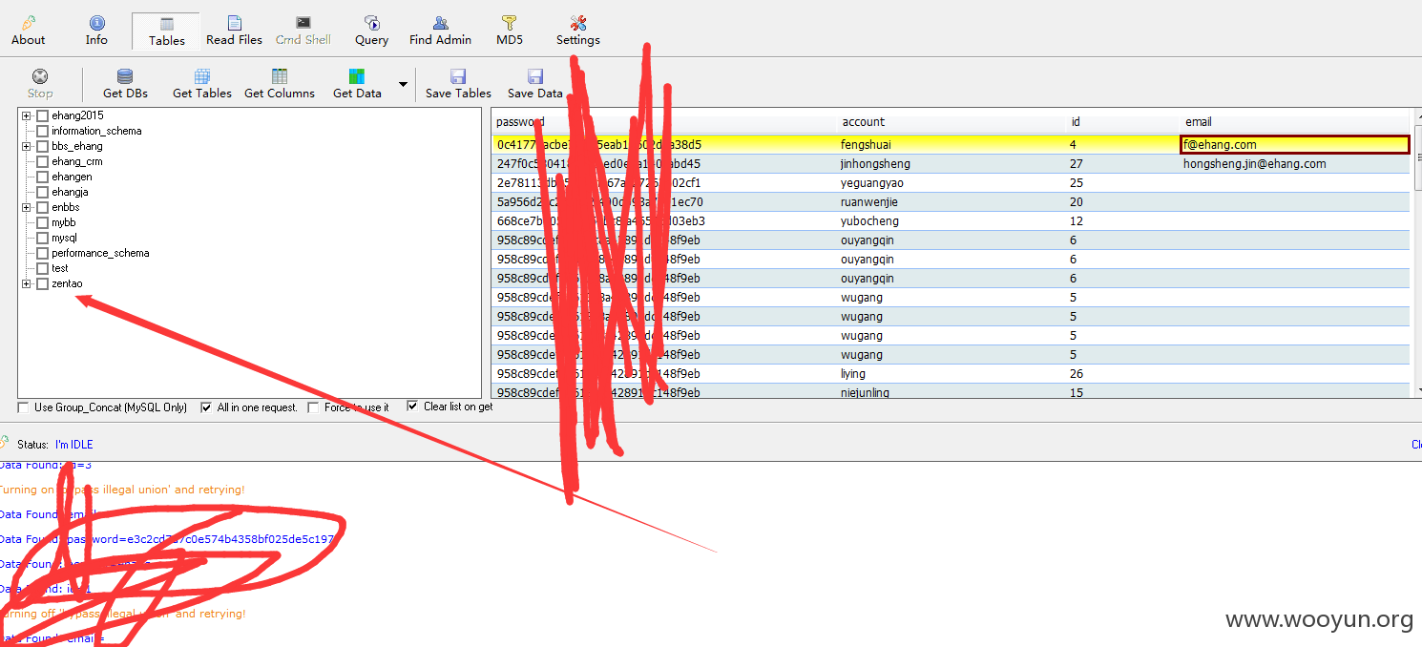Click the Get Tables toolbar icon
Image resolution: width=1422 pixels, height=647 pixels.
pos(202,76)
